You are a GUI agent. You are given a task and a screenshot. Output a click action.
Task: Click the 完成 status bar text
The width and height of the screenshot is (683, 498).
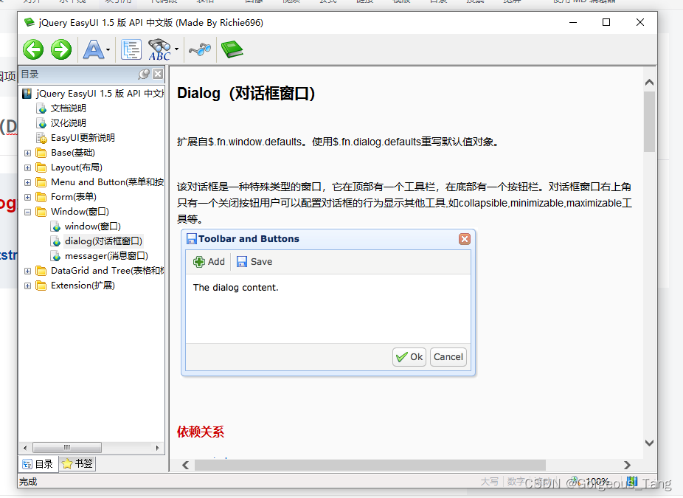click(28, 482)
